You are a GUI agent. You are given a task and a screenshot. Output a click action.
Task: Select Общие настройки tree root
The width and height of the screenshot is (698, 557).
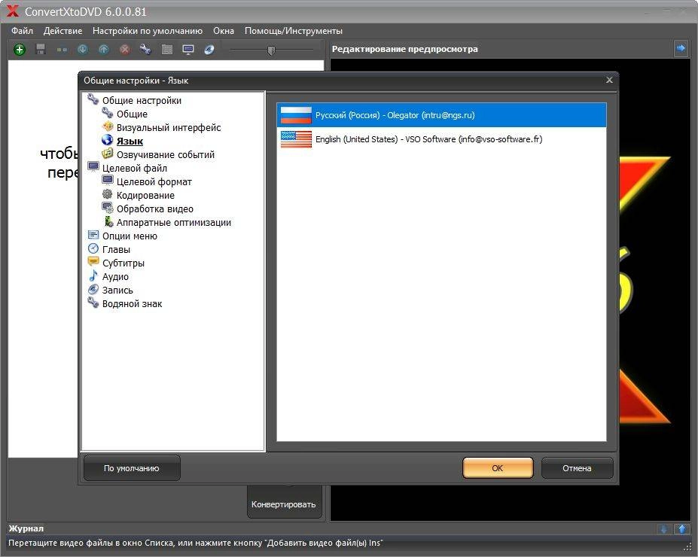tap(142, 101)
